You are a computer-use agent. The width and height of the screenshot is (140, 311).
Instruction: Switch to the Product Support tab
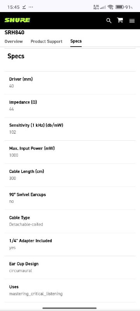click(x=46, y=41)
